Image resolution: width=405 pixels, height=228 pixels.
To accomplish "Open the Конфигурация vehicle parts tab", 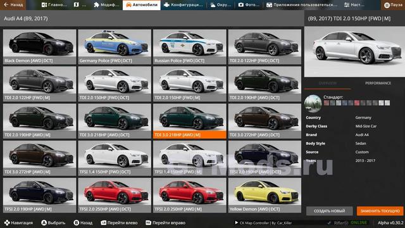I will 183,4.
